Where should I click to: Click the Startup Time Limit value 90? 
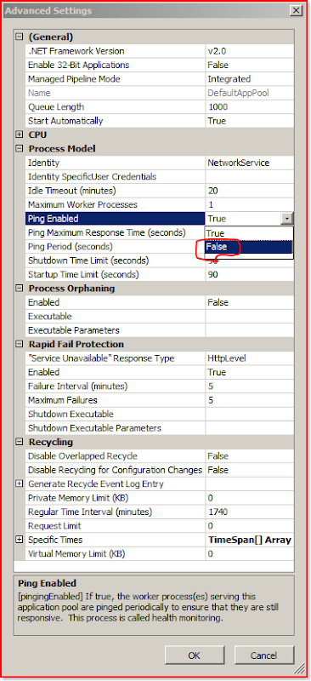[250, 274]
